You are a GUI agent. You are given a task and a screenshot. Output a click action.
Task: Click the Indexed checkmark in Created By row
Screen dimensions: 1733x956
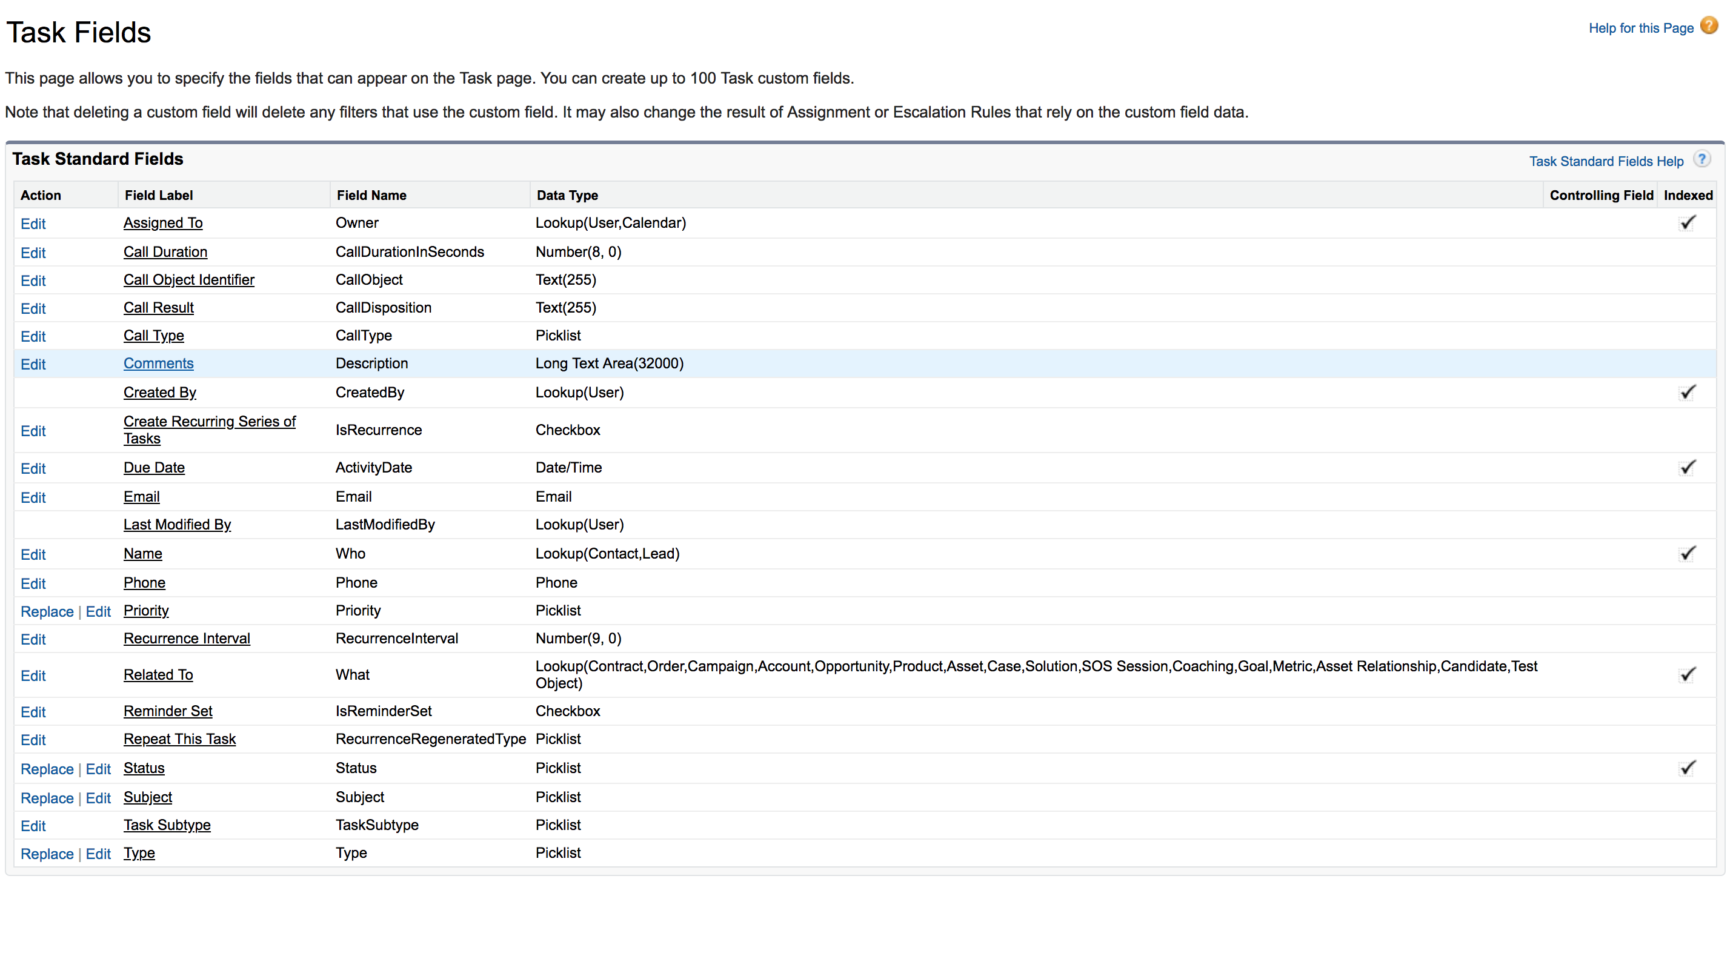pyautogui.click(x=1688, y=392)
